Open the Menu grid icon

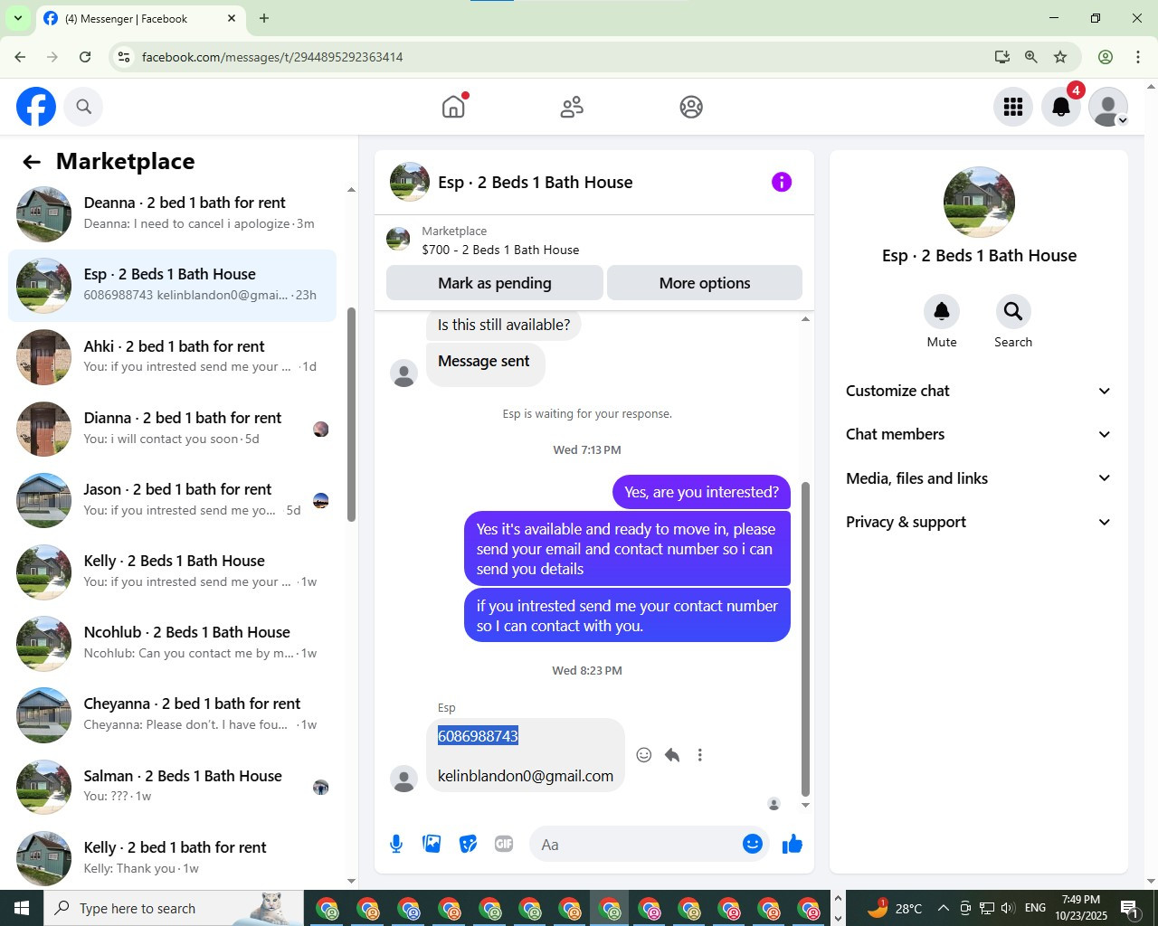pos(1013,107)
